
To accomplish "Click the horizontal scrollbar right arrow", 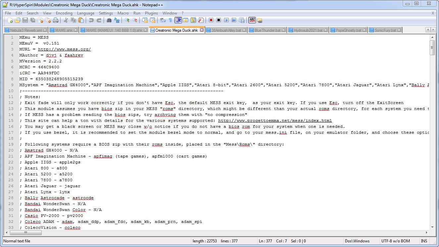I will [426, 232].
